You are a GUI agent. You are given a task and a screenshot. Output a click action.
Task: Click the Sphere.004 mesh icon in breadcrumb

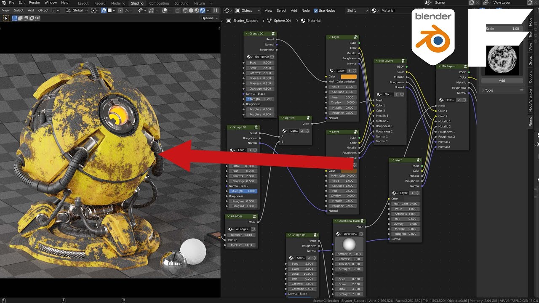(x=269, y=21)
